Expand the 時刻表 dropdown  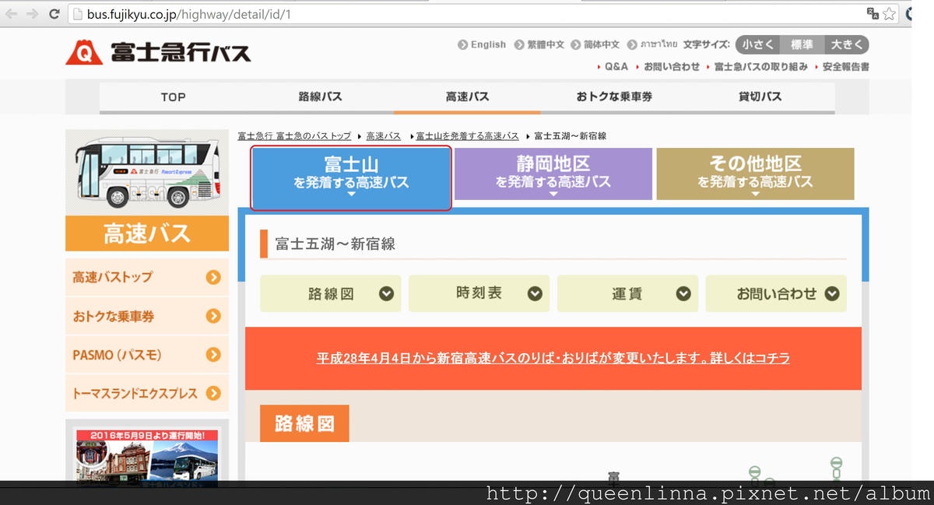point(479,293)
